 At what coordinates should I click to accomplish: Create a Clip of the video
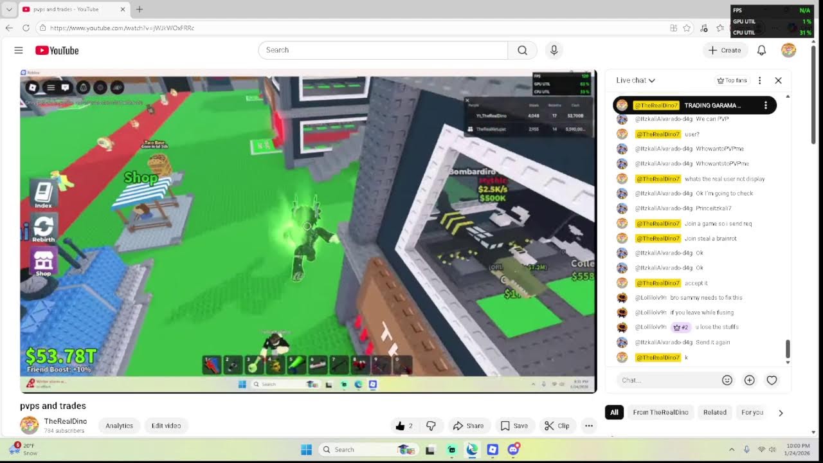[x=557, y=426]
